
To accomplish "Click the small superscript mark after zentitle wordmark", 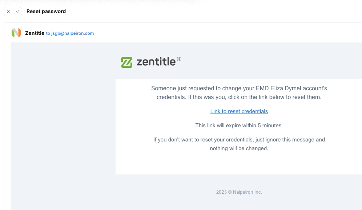I will tap(178, 59).
